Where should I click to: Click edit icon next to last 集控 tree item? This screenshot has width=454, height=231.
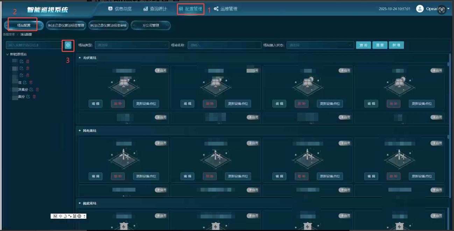[x=28, y=97]
